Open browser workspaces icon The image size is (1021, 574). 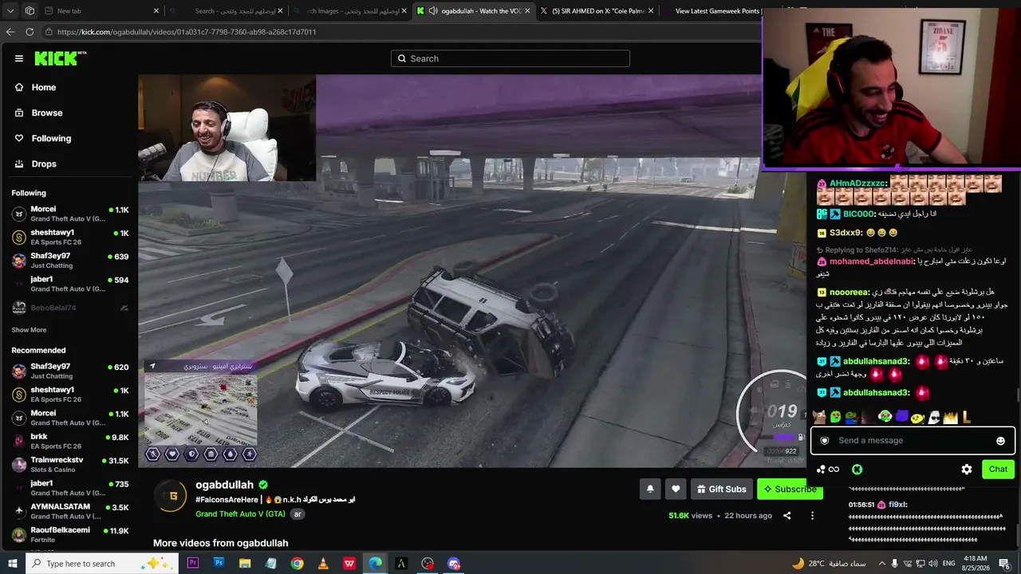click(x=30, y=11)
